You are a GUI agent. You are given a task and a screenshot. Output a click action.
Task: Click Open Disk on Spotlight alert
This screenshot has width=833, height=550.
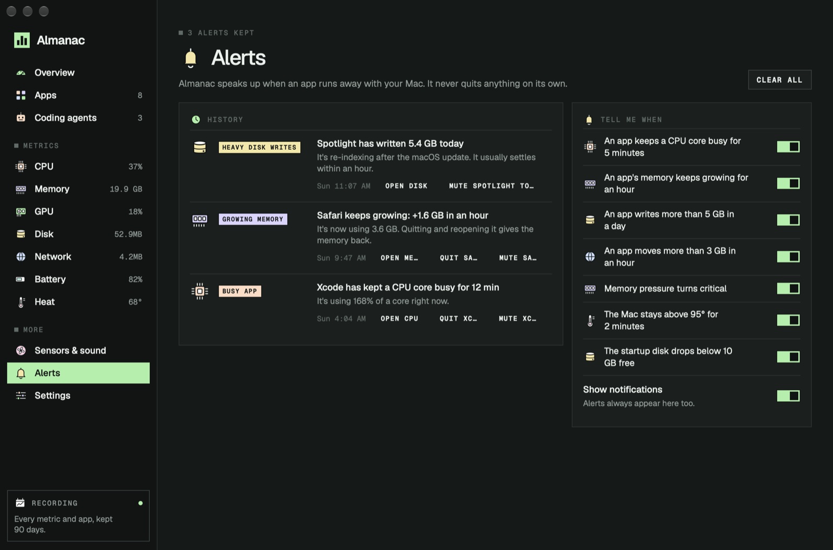point(406,186)
